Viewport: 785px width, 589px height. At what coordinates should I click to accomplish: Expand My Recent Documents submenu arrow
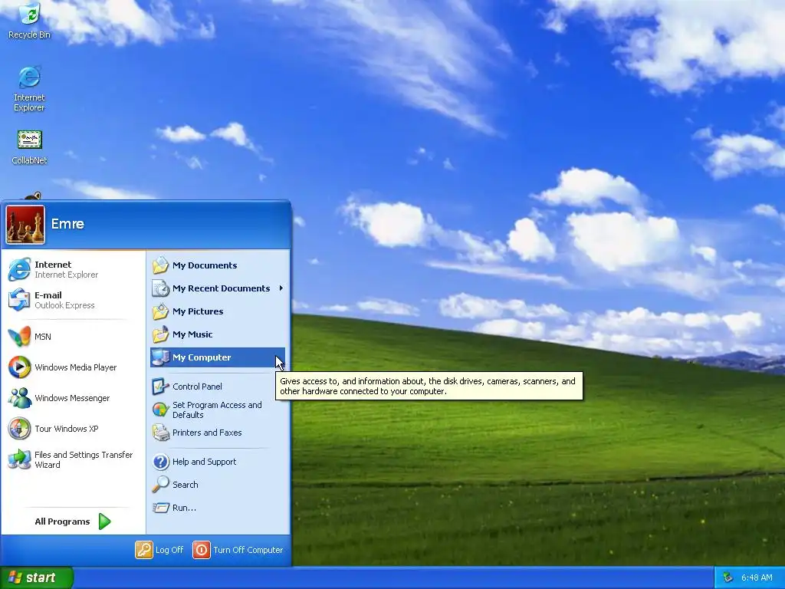coord(281,288)
